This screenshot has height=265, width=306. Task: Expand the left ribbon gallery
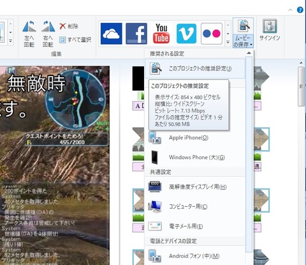pos(11,41)
